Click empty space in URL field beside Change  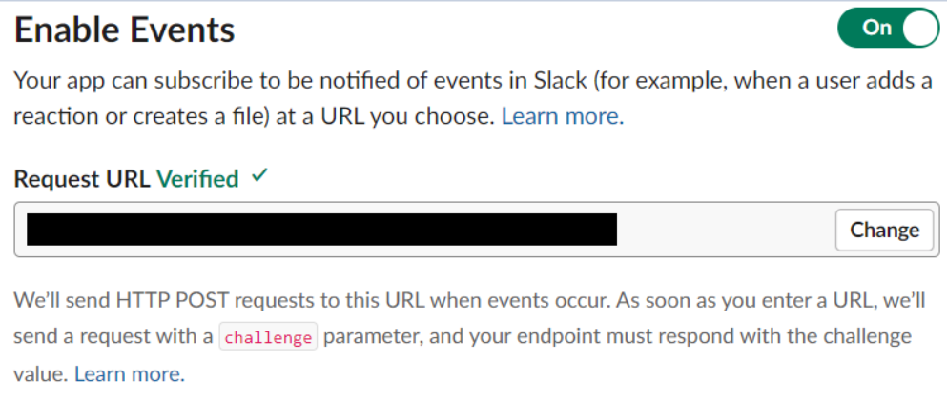(725, 230)
